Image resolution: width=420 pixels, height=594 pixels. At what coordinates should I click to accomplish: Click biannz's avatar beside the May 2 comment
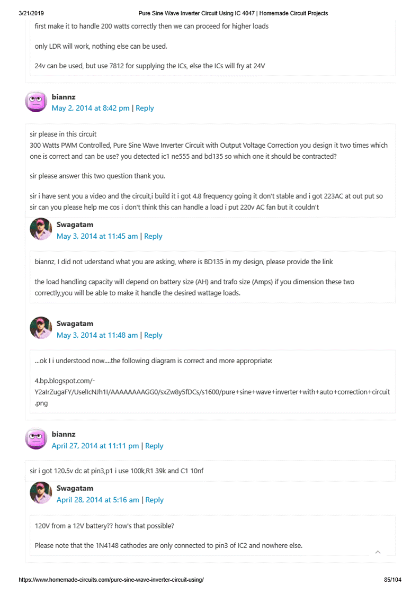36,101
